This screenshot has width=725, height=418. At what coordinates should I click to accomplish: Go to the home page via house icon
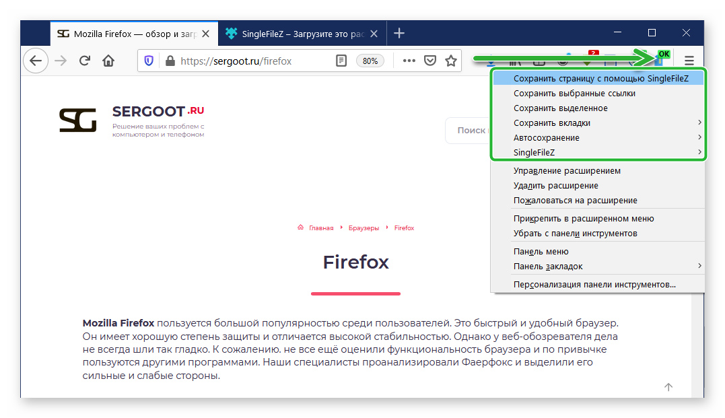(x=108, y=61)
